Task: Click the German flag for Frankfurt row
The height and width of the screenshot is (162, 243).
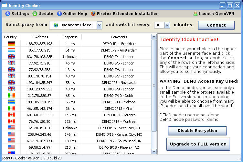Action: 11,43
